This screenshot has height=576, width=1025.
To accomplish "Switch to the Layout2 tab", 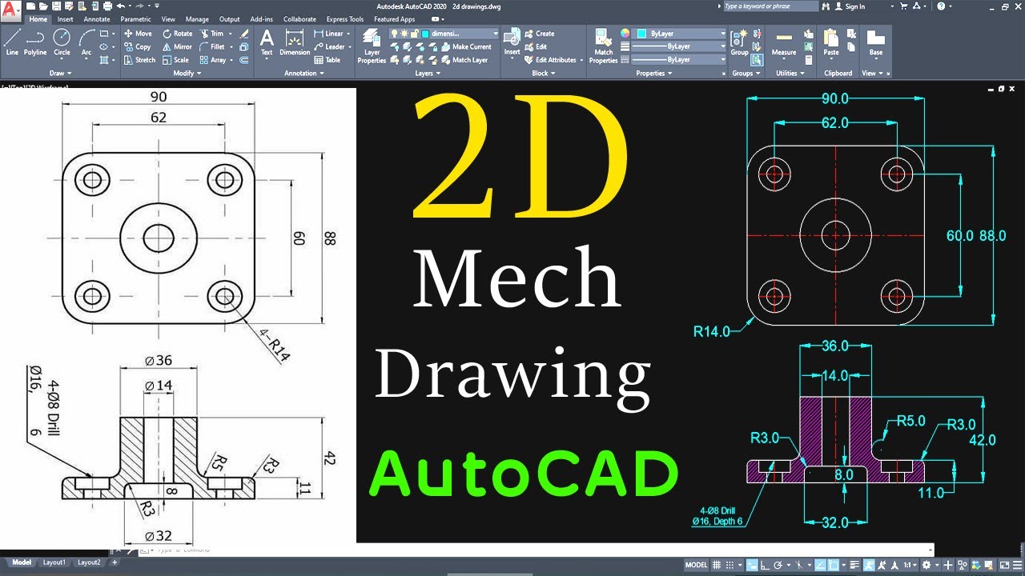I will pos(89,562).
